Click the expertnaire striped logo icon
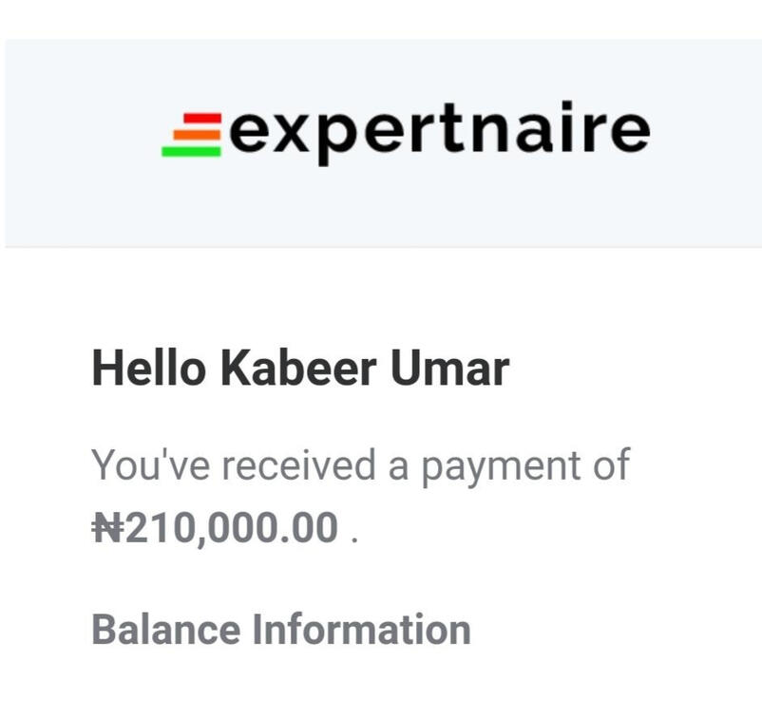Viewport: 762px width, 719px height. pos(193,134)
